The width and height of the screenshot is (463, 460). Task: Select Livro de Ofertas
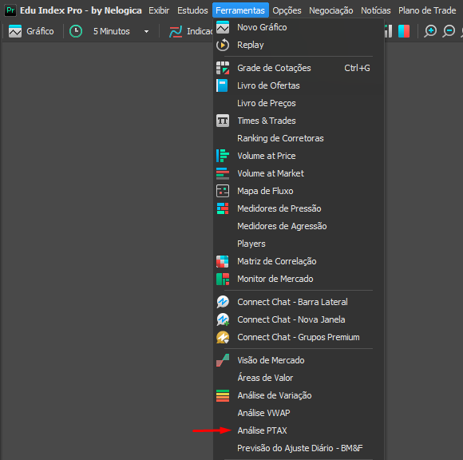click(299, 85)
